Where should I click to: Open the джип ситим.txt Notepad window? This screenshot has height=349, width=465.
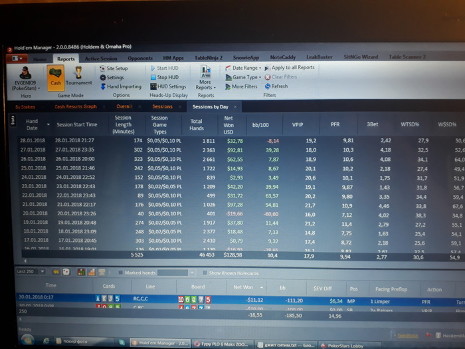(285, 345)
